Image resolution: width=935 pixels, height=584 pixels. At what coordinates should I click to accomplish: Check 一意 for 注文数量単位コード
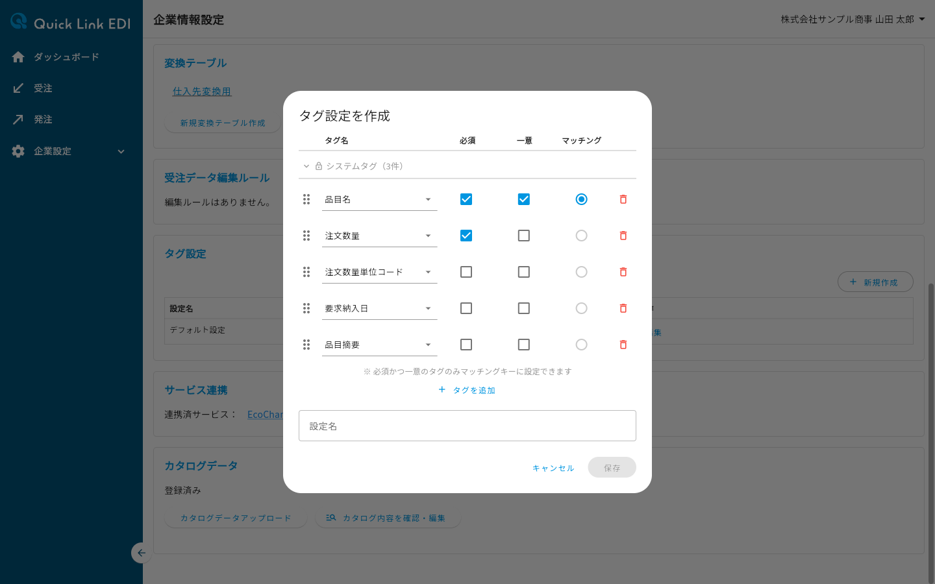point(524,272)
